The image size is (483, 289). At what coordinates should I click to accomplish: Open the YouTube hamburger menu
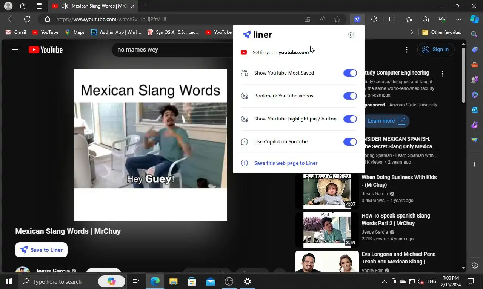[x=15, y=50]
